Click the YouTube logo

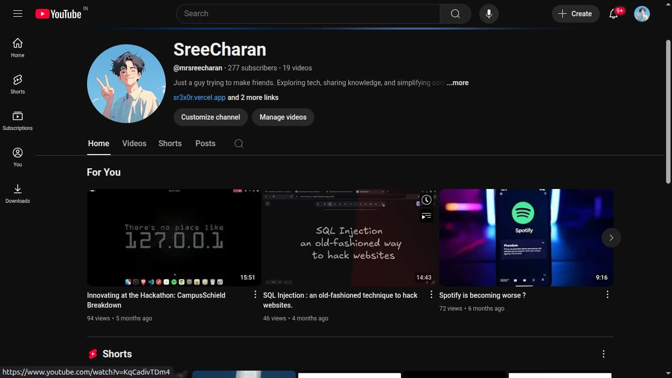(x=59, y=14)
